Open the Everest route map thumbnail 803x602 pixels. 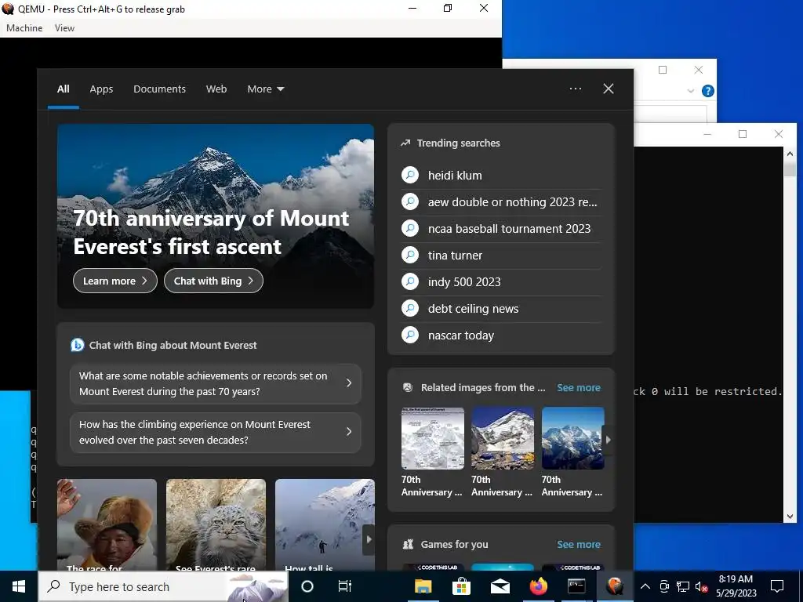click(433, 438)
